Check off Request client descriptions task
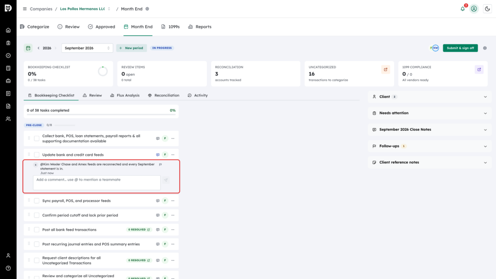The height and width of the screenshot is (279, 496). pos(37,260)
